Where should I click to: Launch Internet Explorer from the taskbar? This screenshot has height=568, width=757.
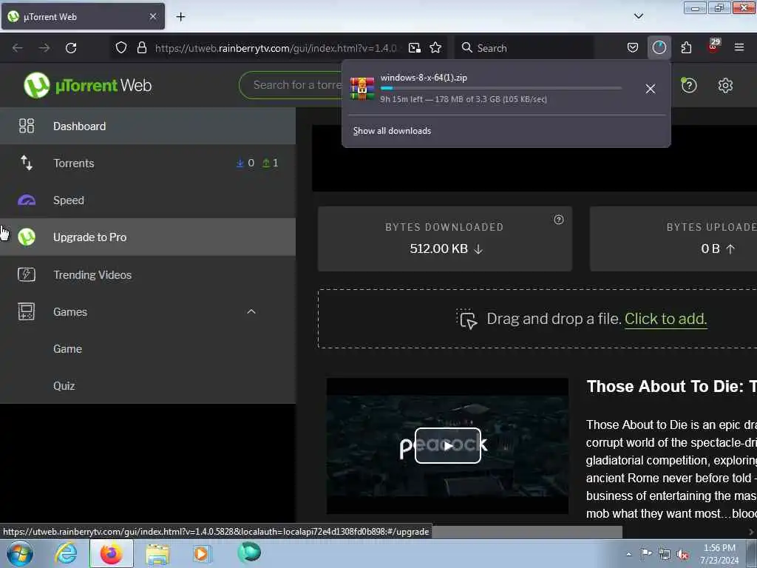[66, 553]
